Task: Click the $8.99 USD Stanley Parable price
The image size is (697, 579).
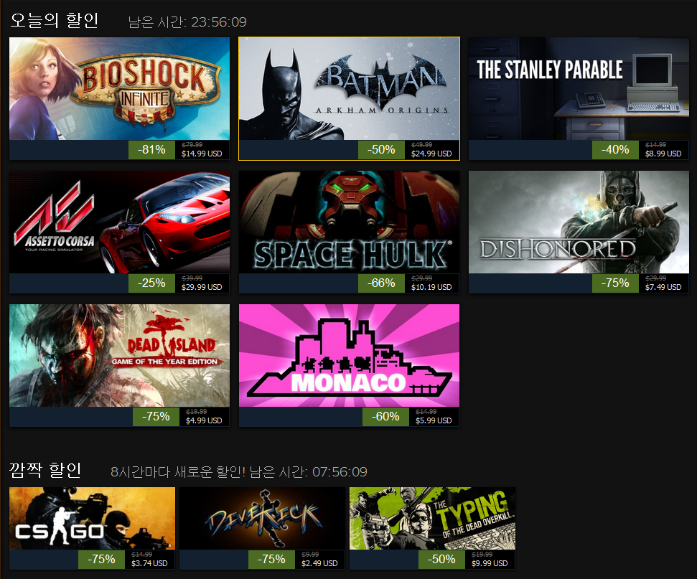Action: [663, 154]
